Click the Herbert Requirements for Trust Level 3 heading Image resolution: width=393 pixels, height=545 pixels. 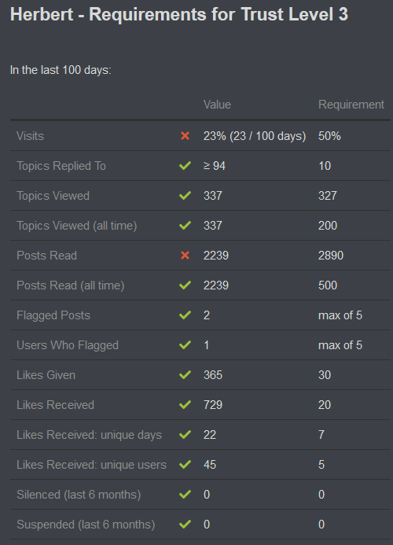(179, 14)
